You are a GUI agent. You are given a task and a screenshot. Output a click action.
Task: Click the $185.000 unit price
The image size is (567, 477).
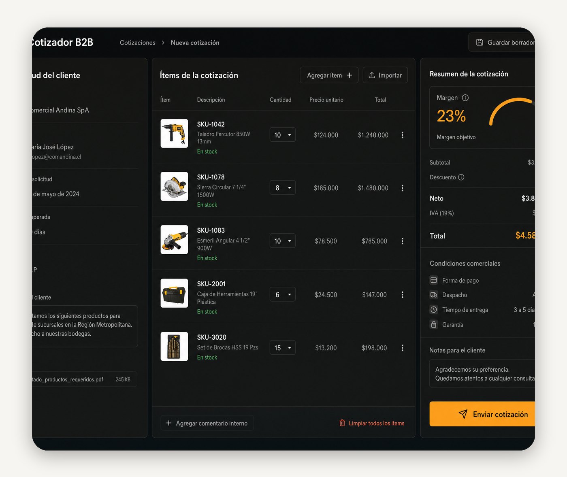[x=326, y=188]
